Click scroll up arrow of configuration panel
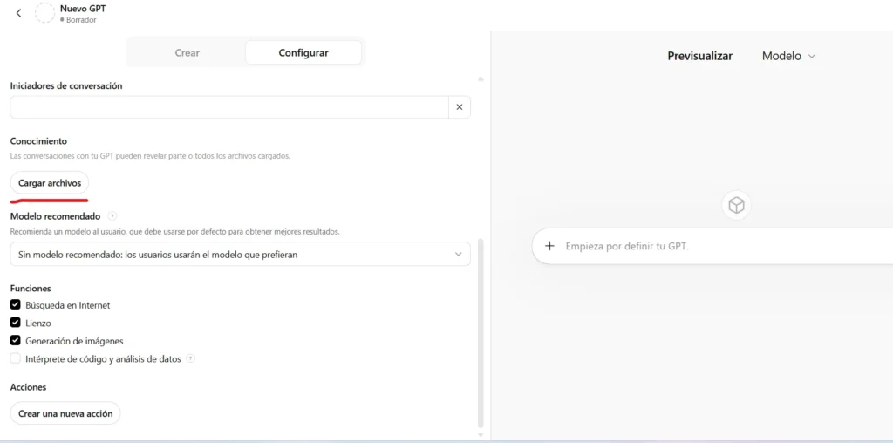Viewport: 893px width, 443px height. [480, 79]
